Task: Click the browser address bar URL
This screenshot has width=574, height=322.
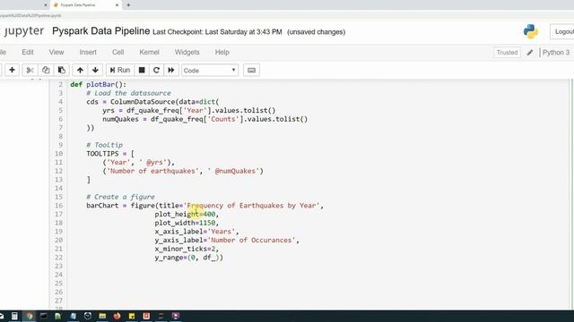Action: tap(30, 16)
